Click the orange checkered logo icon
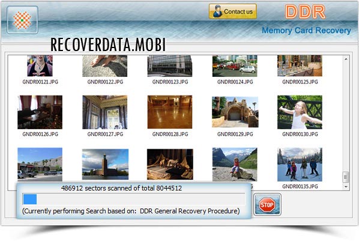Image resolution: width=359 pixels, height=241 pixels. pyautogui.click(x=22, y=20)
